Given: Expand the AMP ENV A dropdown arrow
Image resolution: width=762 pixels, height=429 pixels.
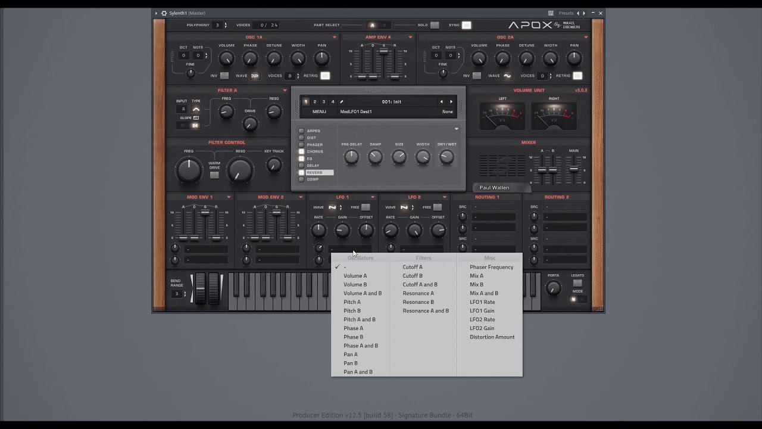Looking at the screenshot, I should (410, 38).
